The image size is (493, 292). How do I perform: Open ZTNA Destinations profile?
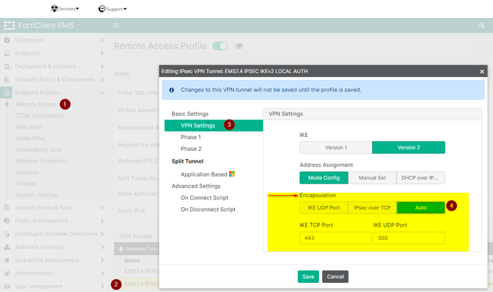(40, 115)
